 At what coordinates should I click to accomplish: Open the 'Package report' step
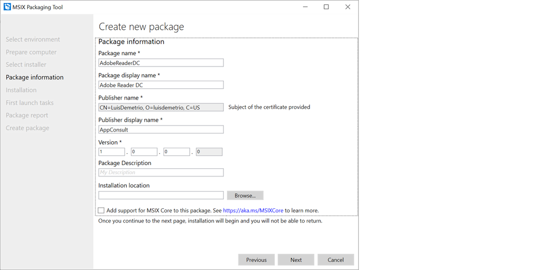coord(27,115)
